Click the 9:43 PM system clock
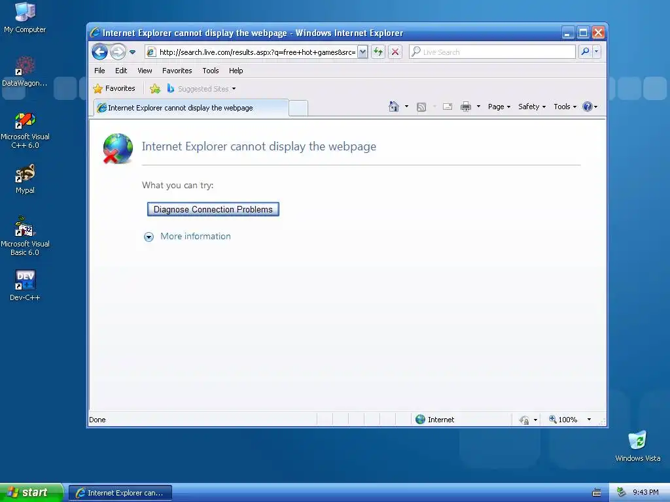Viewport: 670px width, 502px height. coord(646,493)
